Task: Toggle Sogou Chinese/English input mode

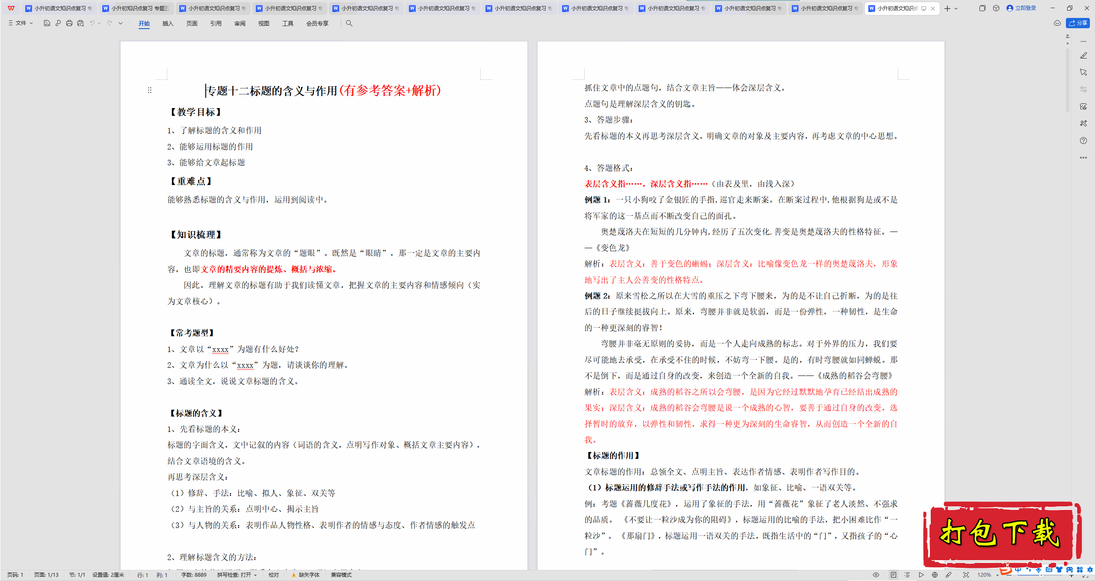Action: [x=1018, y=570]
